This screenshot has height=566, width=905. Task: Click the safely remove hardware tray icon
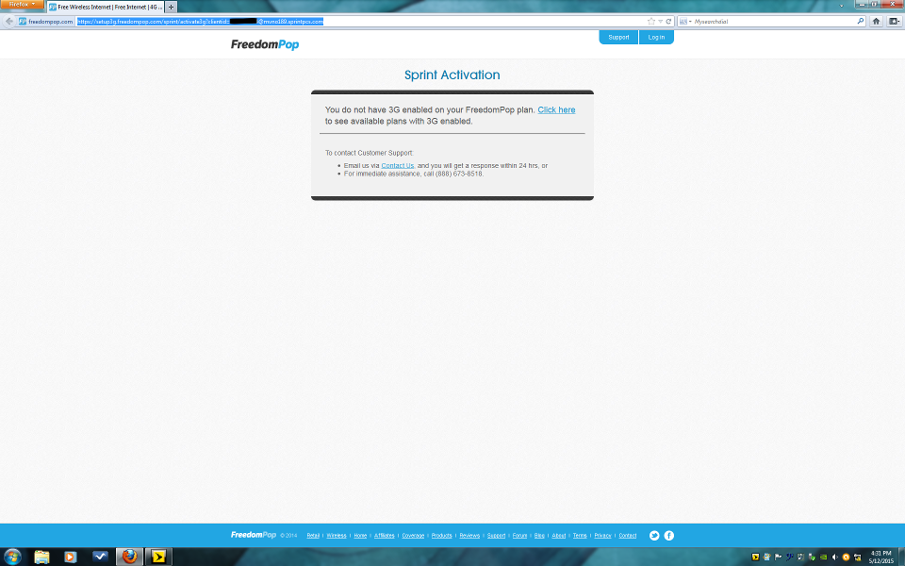812,558
